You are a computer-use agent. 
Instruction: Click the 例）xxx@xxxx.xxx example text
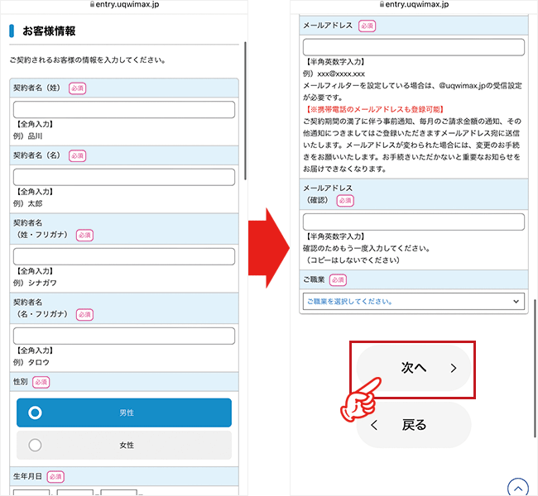[x=334, y=74]
